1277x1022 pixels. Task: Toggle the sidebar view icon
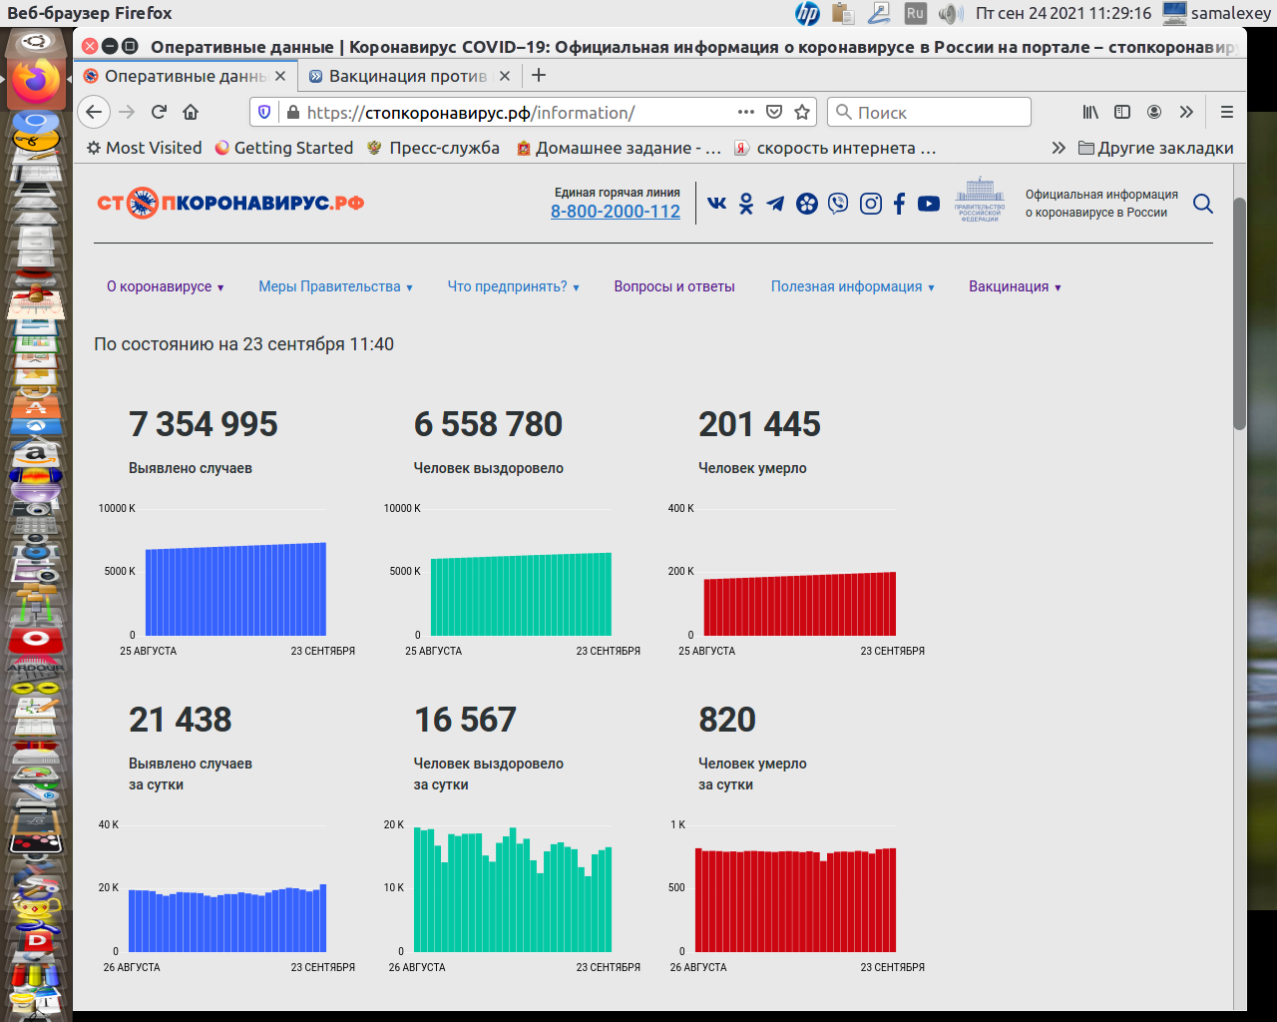1122,112
